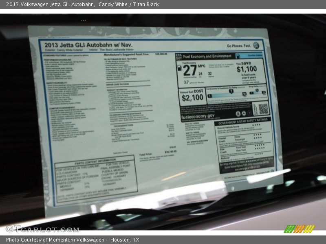Click the '3.7' gallons per 100 miles value

pyautogui.click(x=186, y=83)
